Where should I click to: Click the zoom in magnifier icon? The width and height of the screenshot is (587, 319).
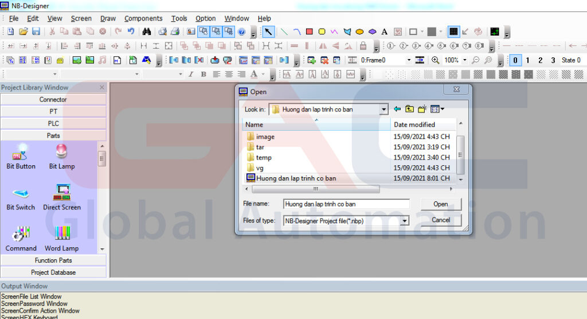[436, 60]
